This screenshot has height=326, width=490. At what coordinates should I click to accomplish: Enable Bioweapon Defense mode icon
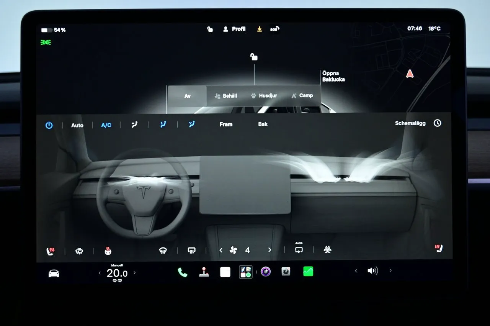click(327, 249)
